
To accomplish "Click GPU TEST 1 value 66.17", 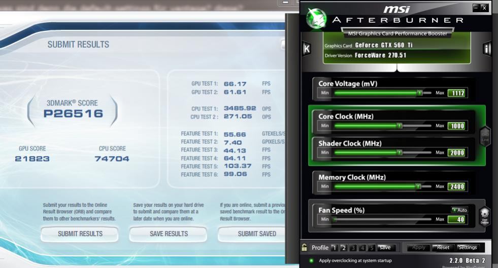I will (235, 84).
